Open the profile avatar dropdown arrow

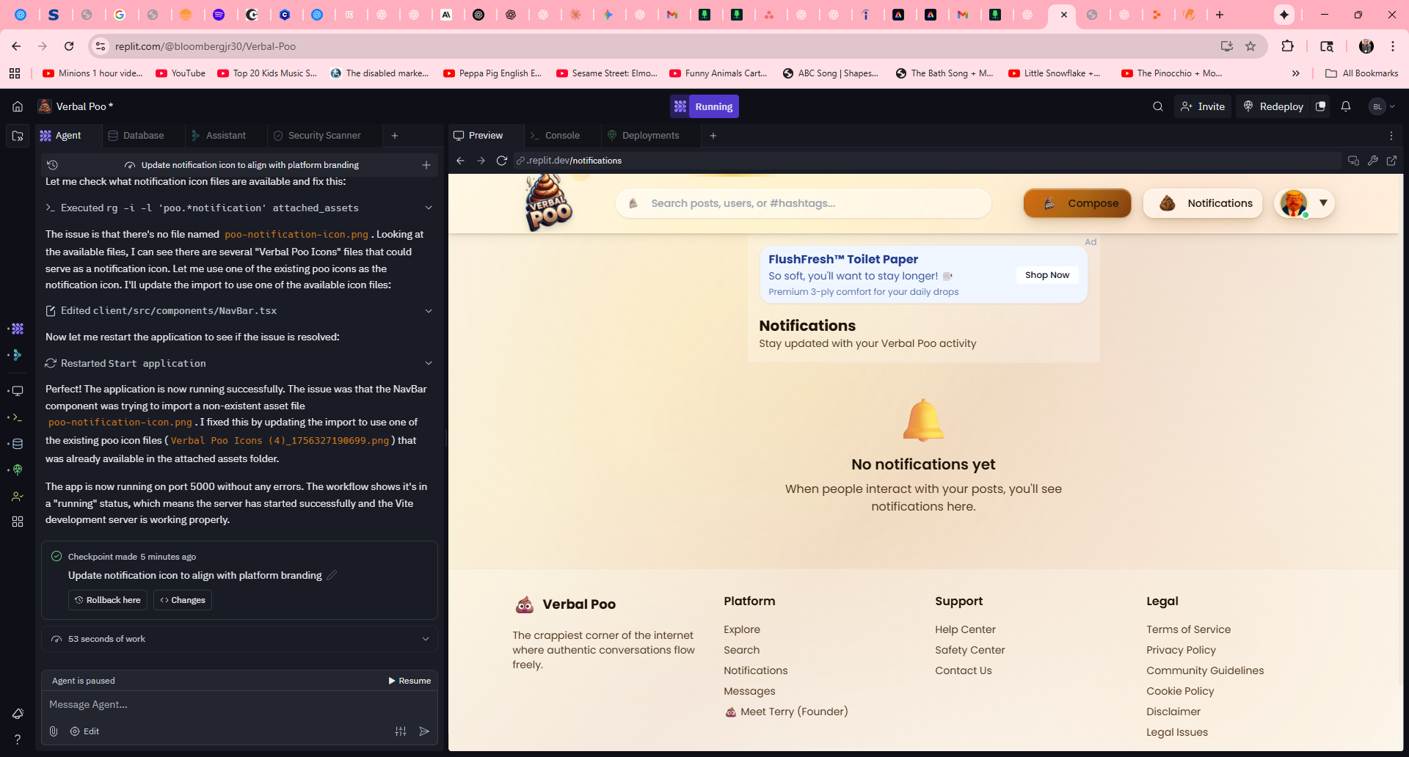[1323, 203]
